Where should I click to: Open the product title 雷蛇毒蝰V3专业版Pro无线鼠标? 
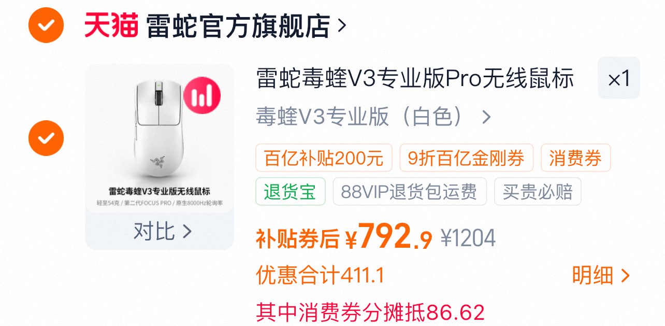[x=415, y=79]
